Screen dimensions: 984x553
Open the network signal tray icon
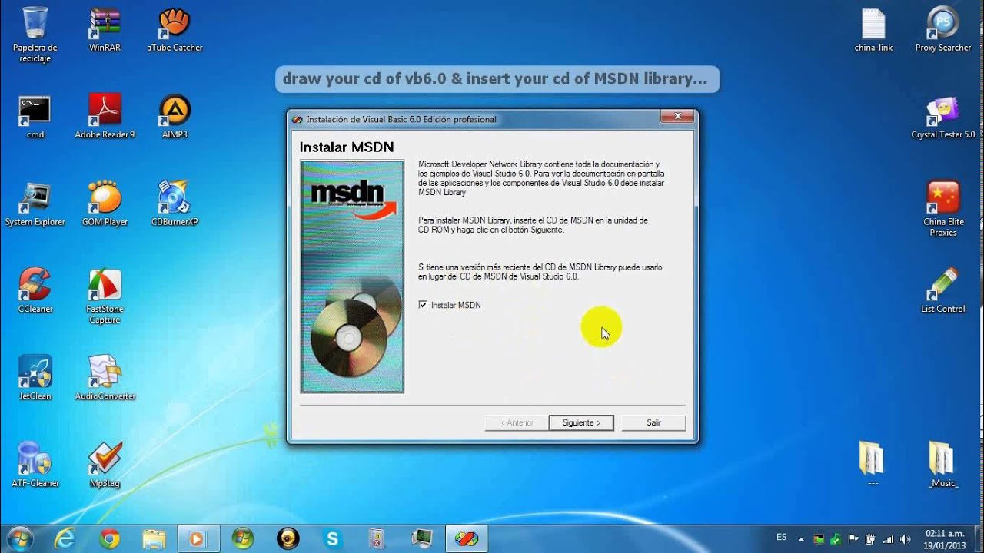coord(888,539)
